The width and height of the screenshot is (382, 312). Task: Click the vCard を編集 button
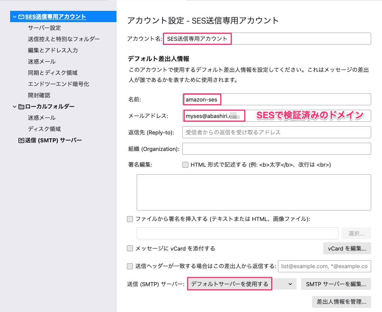[347, 248]
